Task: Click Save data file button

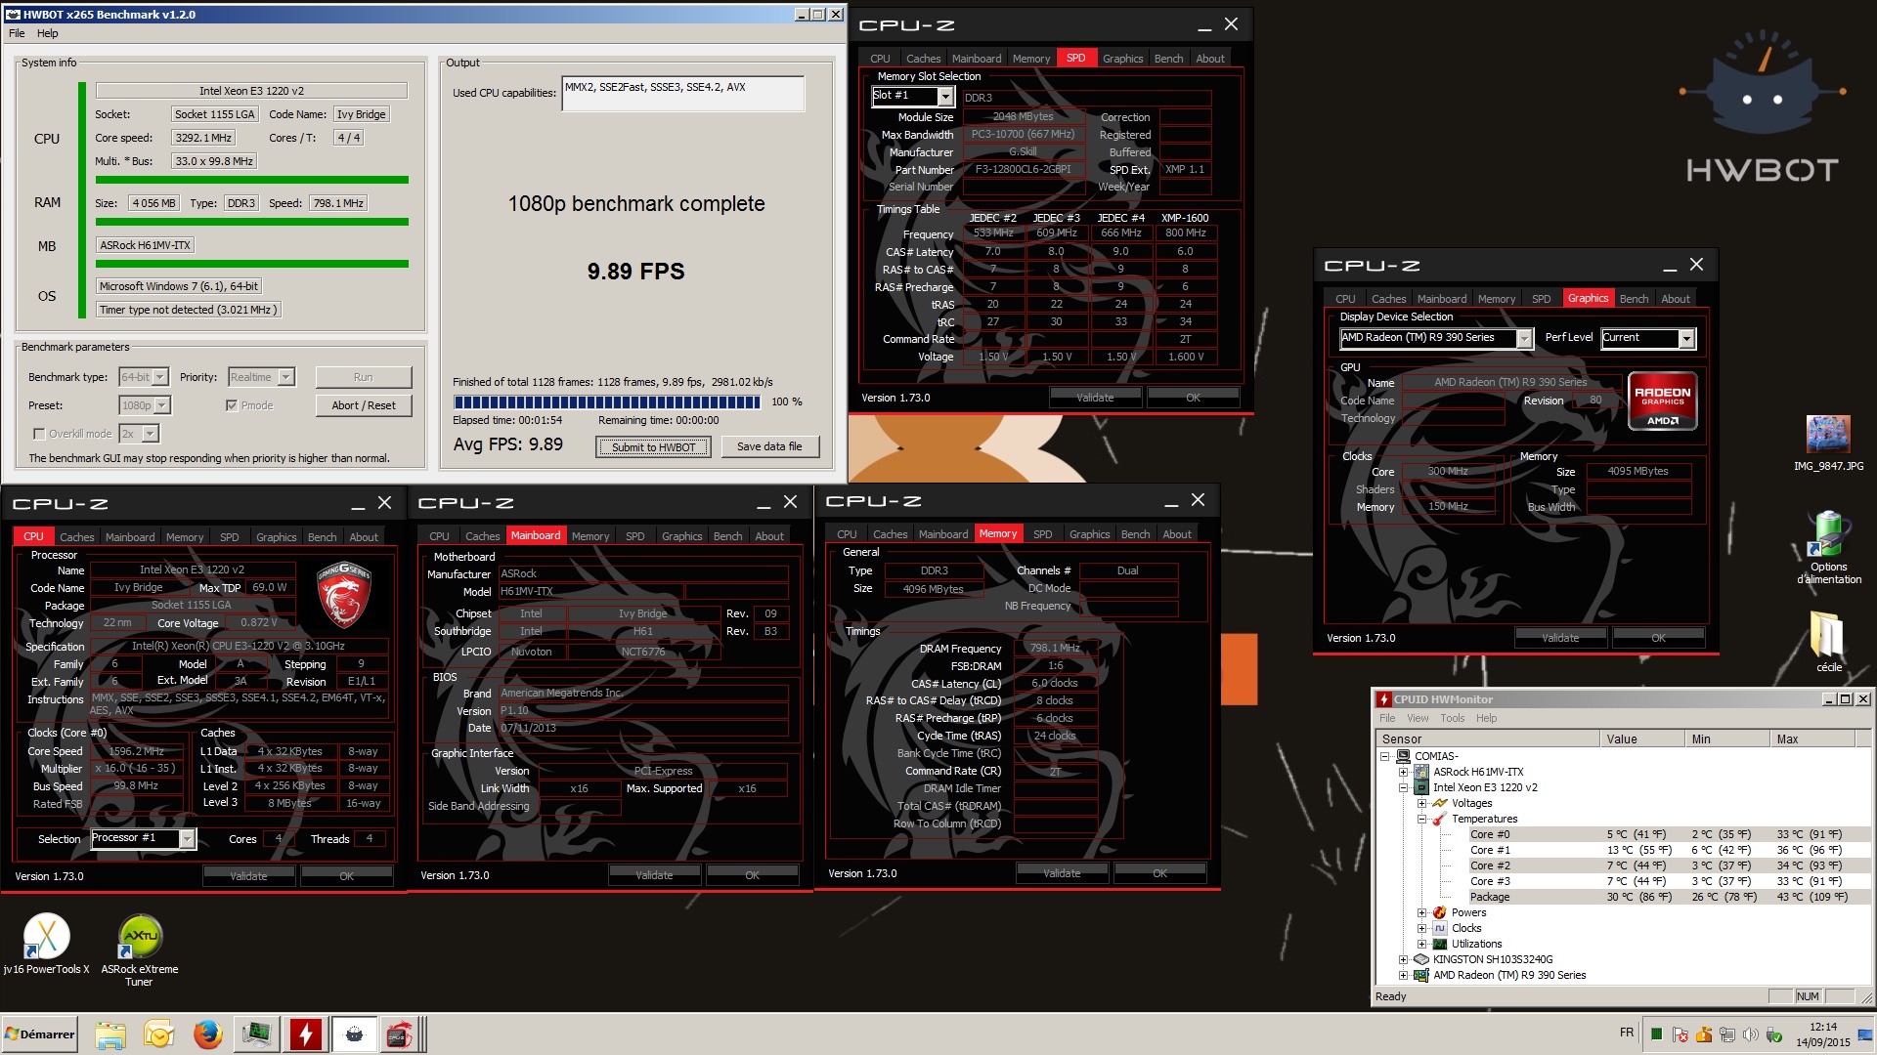Action: pos(769,446)
